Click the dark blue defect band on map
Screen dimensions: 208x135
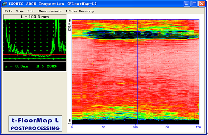(141, 35)
